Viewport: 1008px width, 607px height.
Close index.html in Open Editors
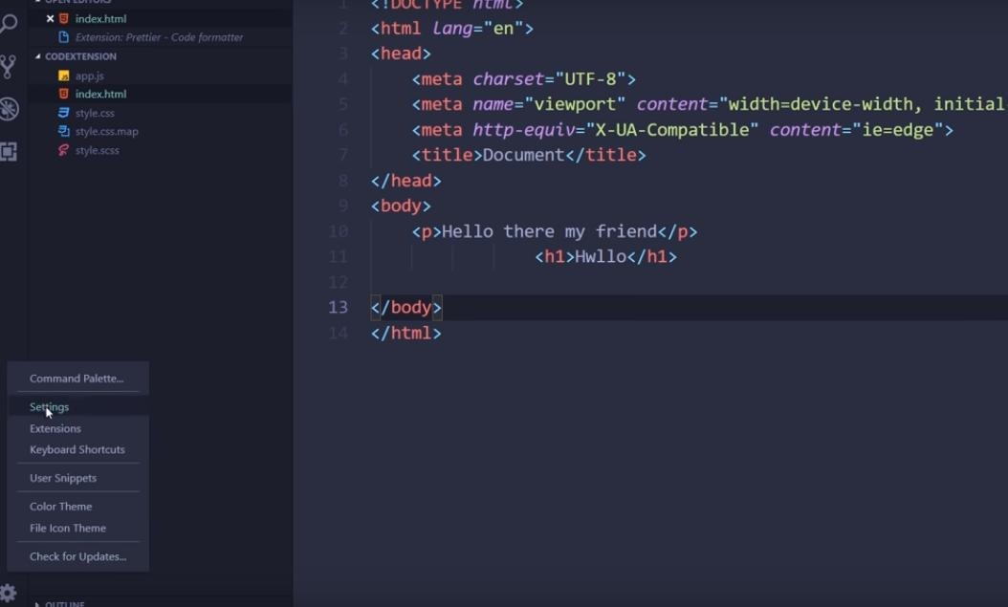click(50, 18)
